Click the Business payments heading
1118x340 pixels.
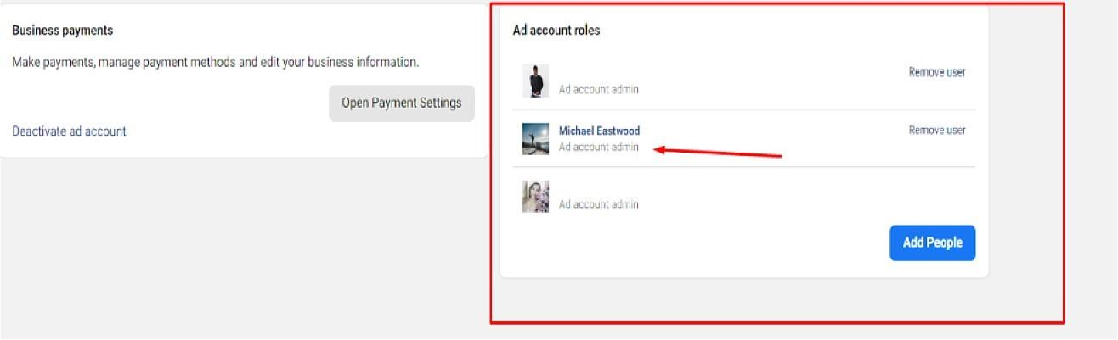pos(62,31)
